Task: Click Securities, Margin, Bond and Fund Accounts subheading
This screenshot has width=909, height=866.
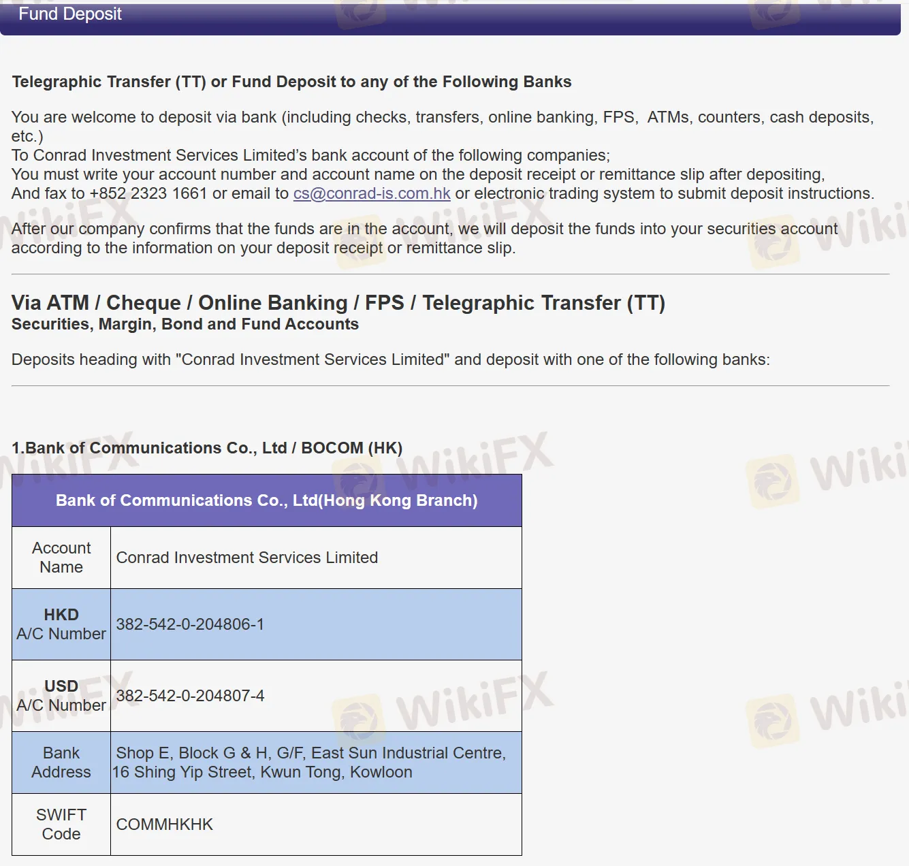Action: click(x=185, y=324)
